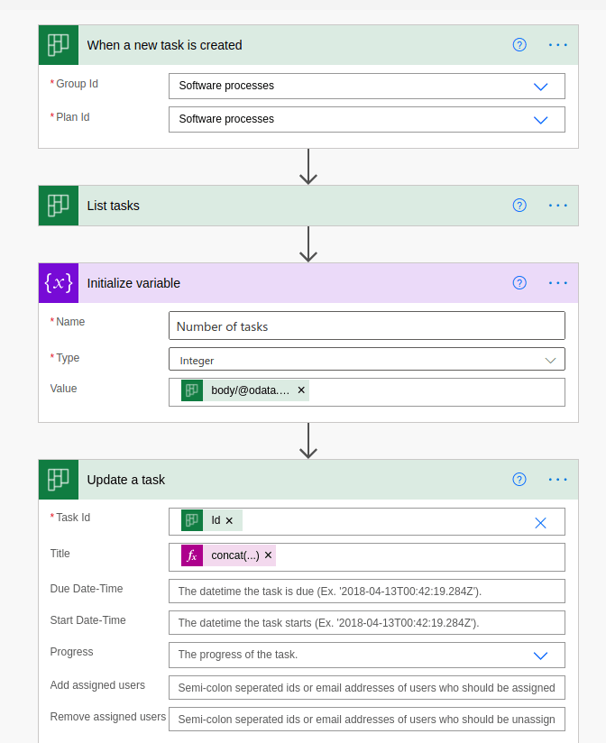The image size is (606, 743).
Task: Click the Planner icon on 'Update a task'
Action: [58, 479]
